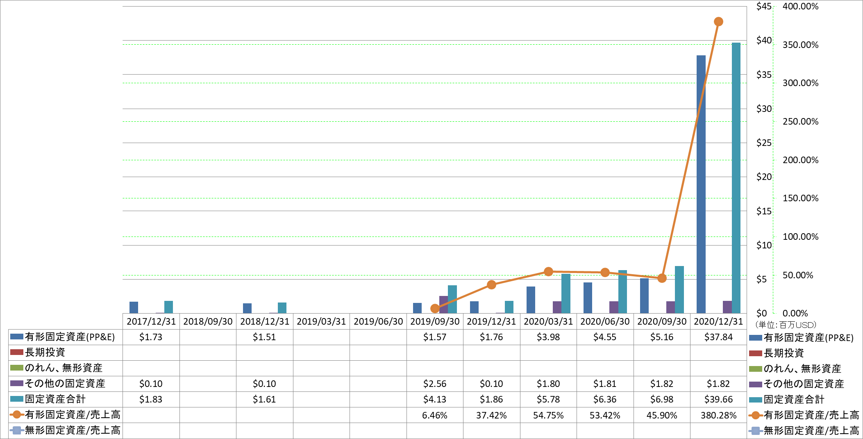Click the orange line marker above 2019/09/30
This screenshot has height=439, width=863.
coord(435,308)
